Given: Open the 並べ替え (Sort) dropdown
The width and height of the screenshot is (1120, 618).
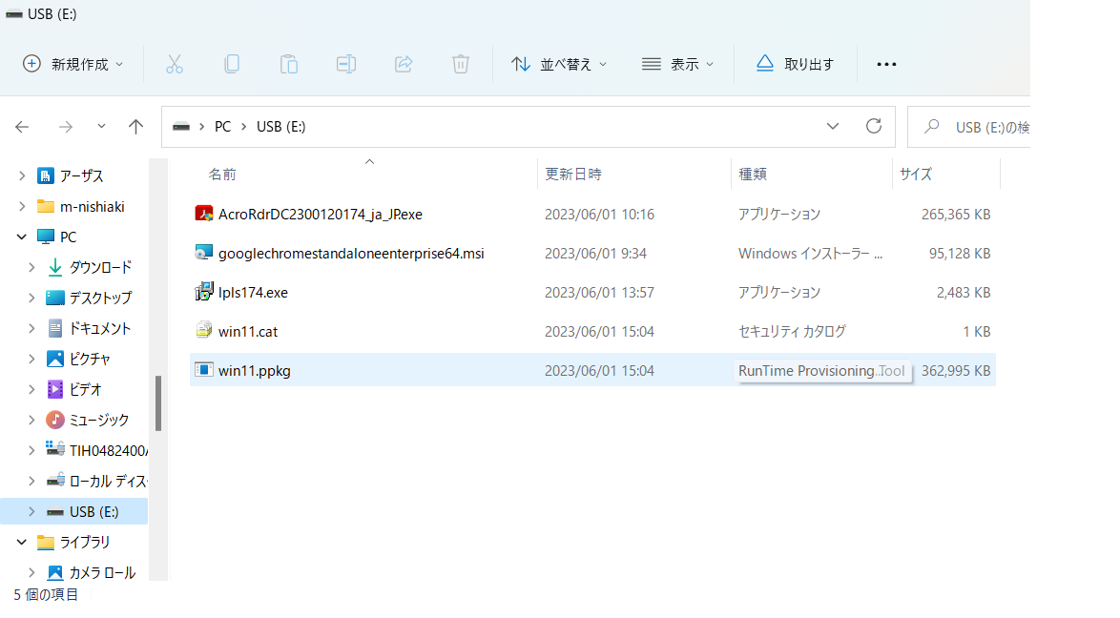Looking at the screenshot, I should click(559, 64).
